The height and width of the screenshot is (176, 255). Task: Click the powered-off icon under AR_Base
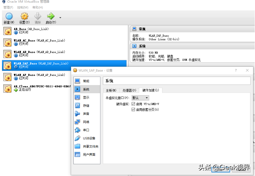coord(16,32)
